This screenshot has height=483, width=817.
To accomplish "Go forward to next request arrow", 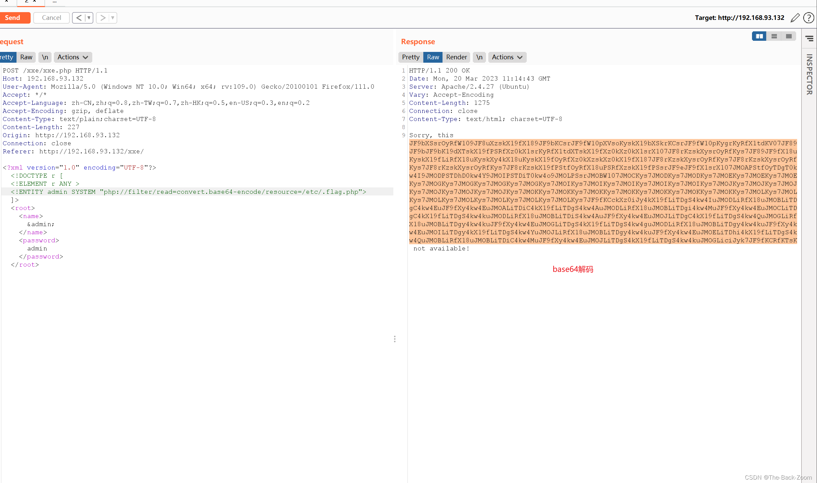I will point(103,18).
